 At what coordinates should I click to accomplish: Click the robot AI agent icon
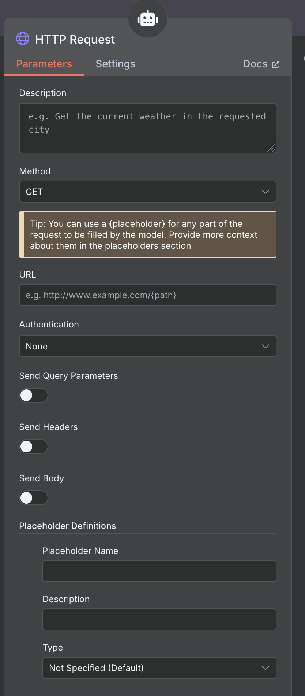point(148,18)
